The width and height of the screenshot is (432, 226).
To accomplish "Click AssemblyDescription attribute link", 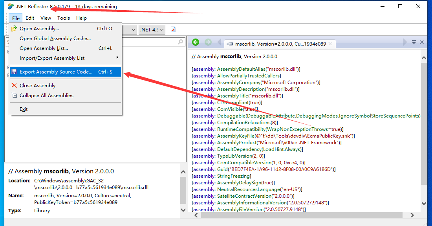I will point(241,89).
